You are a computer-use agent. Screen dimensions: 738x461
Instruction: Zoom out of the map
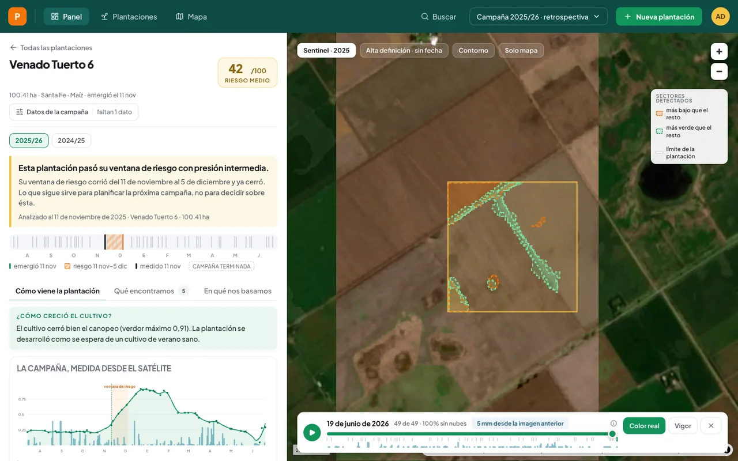(x=719, y=71)
